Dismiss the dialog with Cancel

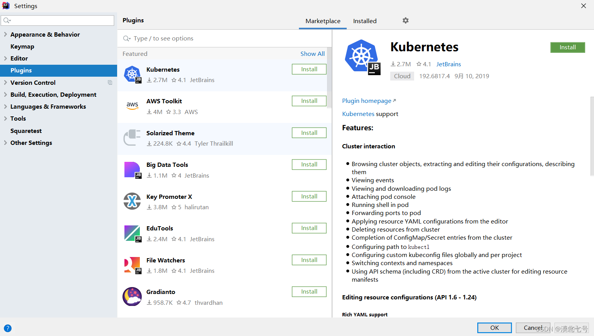click(533, 328)
